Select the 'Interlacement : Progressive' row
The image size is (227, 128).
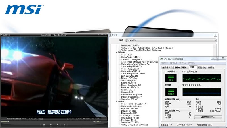(131, 94)
